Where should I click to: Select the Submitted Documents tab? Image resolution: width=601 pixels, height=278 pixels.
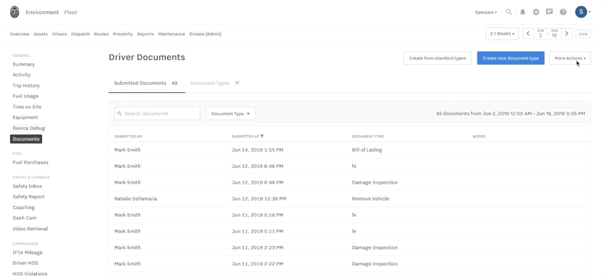[x=147, y=84]
